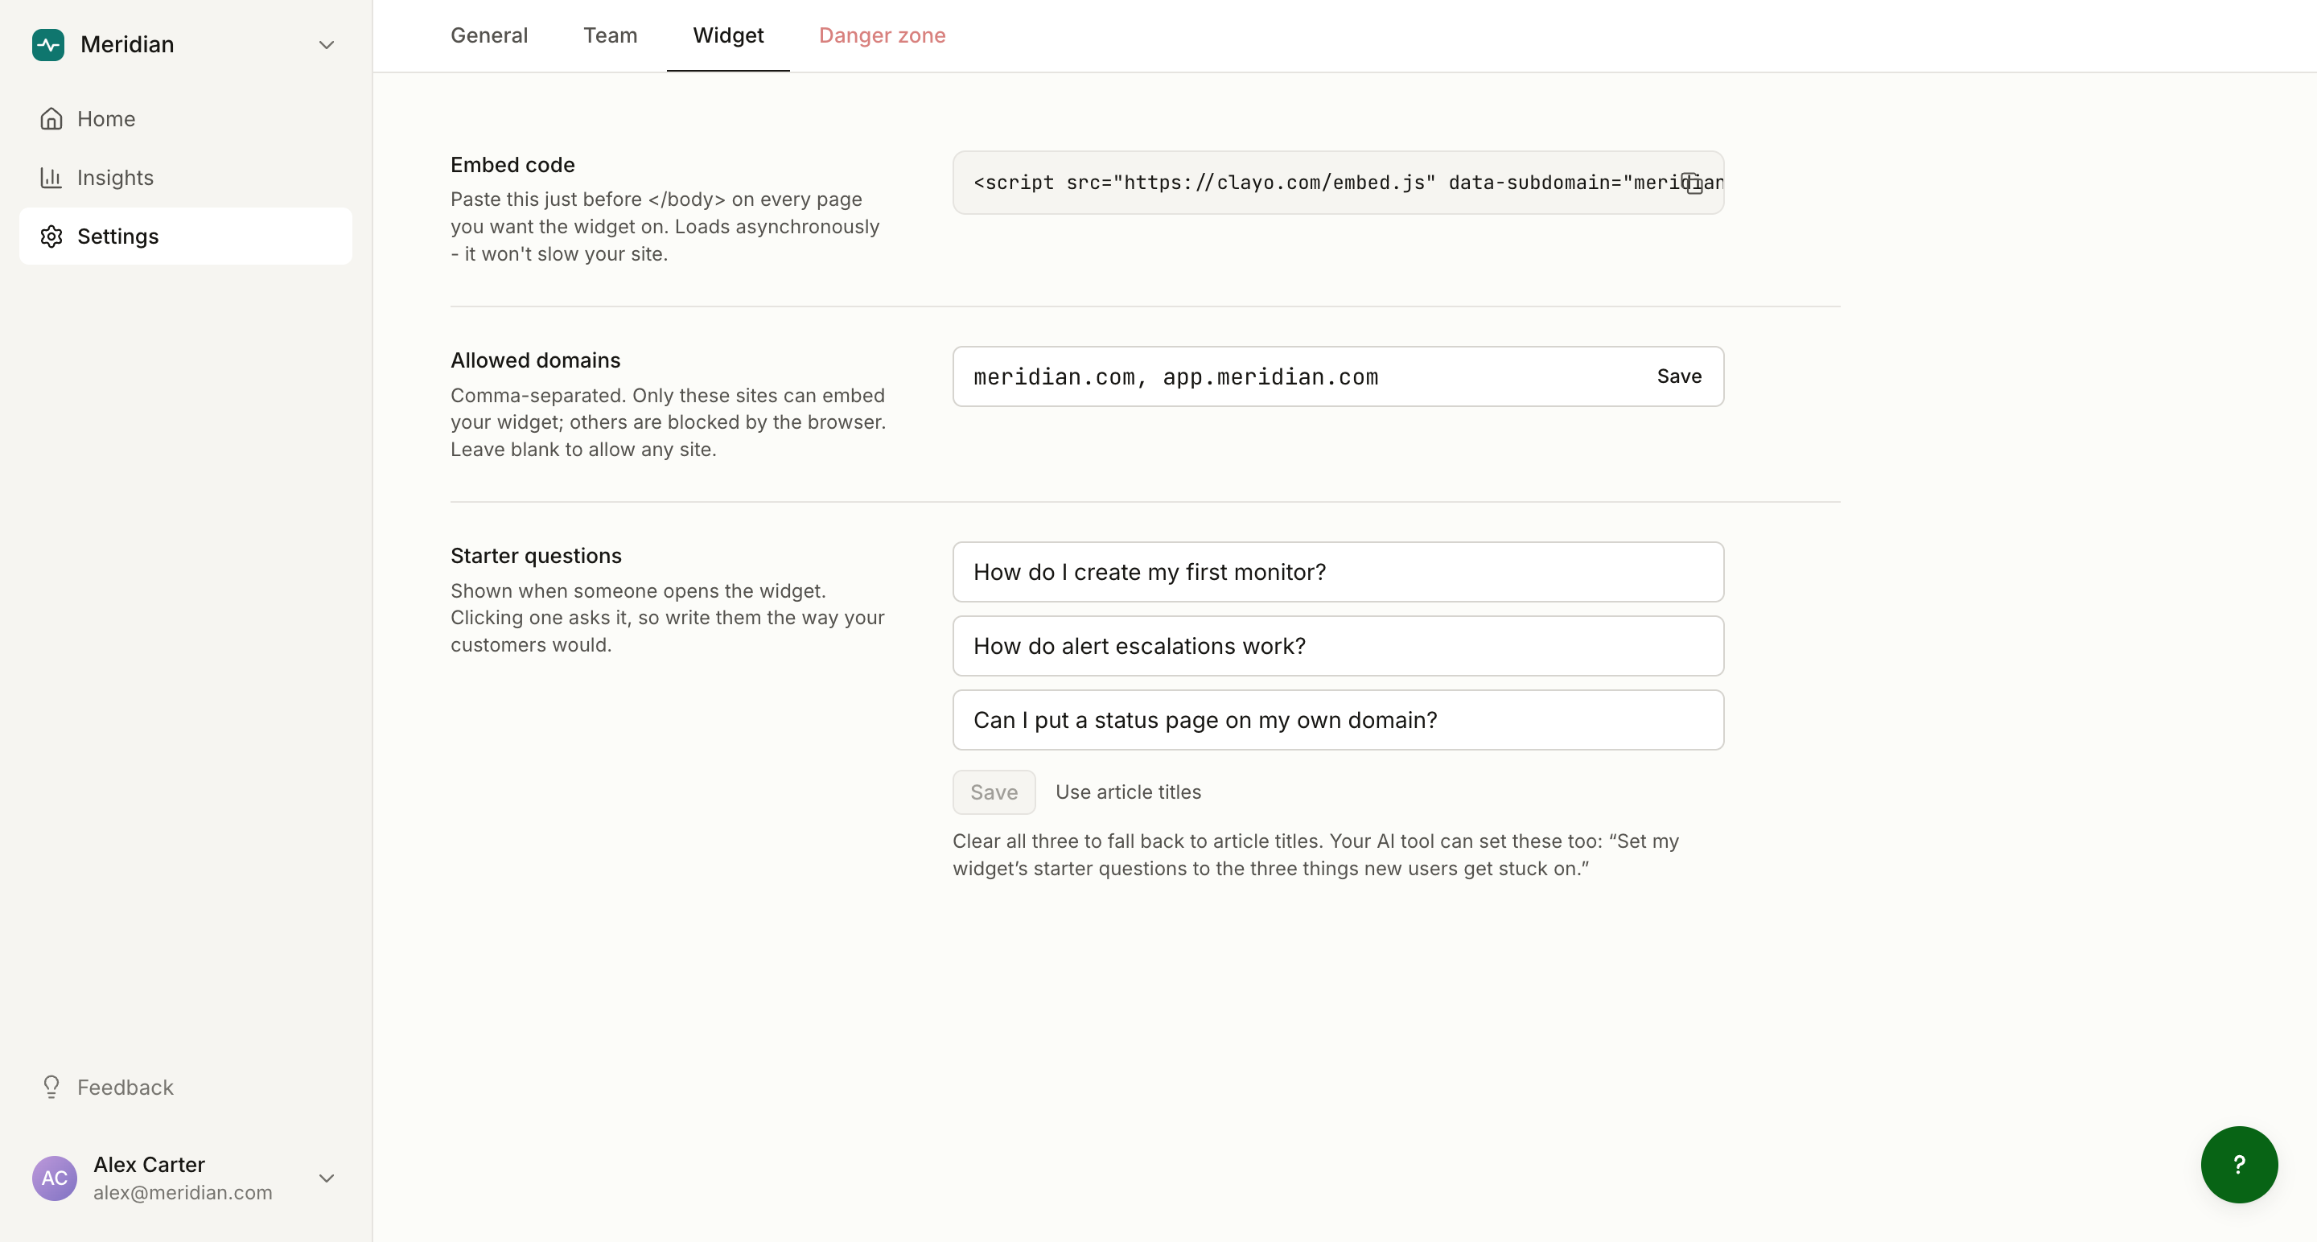2317x1242 pixels.
Task: Click the Insights bar chart icon
Action: coord(51,177)
